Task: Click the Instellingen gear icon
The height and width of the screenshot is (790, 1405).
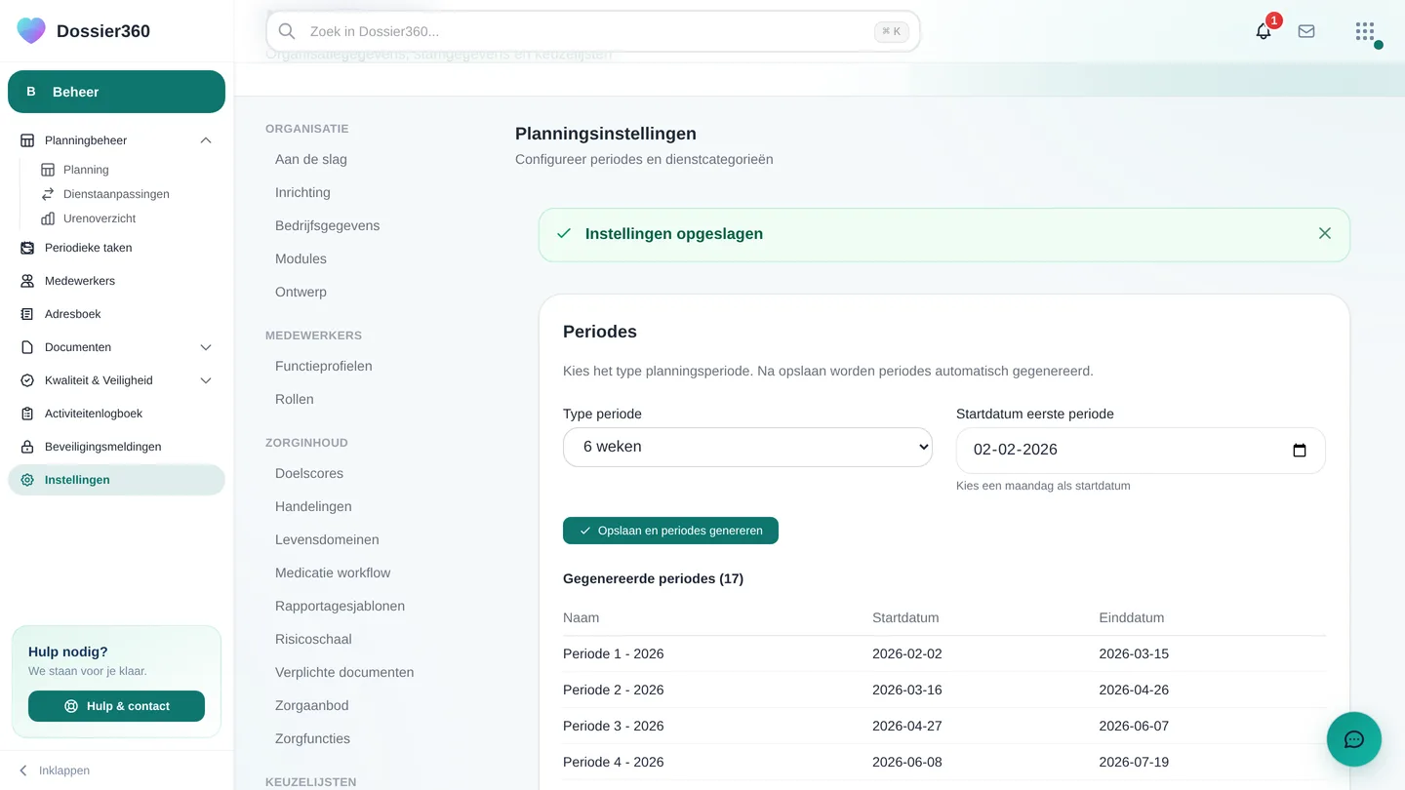Action: coord(27,480)
